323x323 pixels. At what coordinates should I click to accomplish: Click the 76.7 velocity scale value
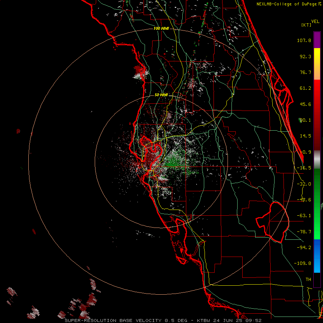pyautogui.click(x=305, y=72)
